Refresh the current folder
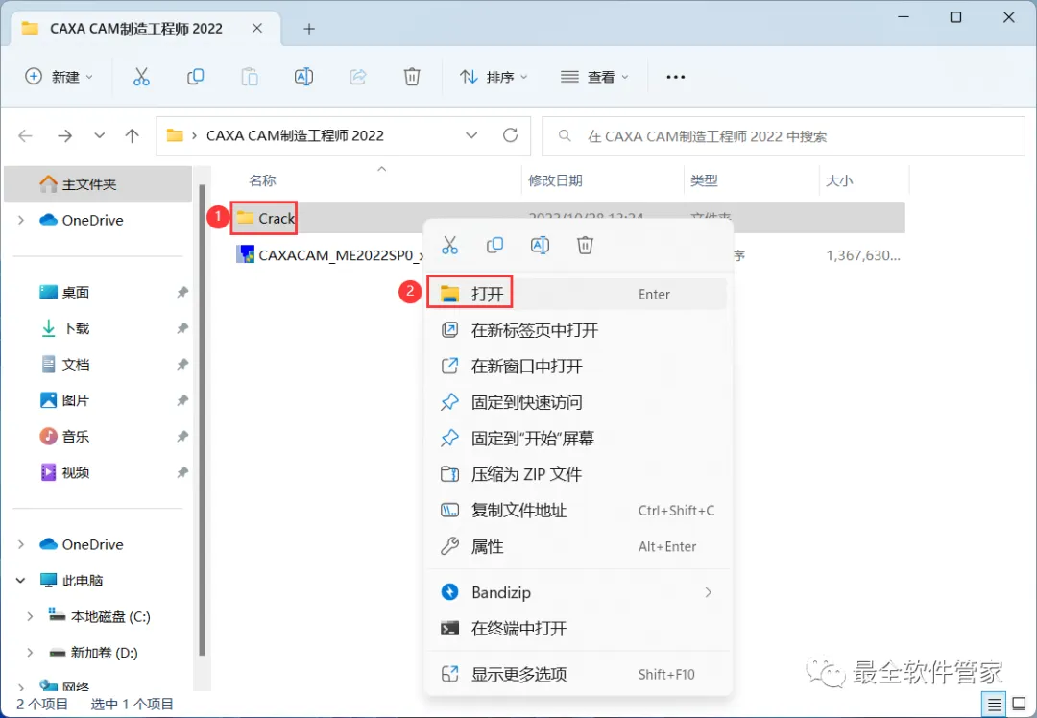The width and height of the screenshot is (1037, 718). [510, 135]
